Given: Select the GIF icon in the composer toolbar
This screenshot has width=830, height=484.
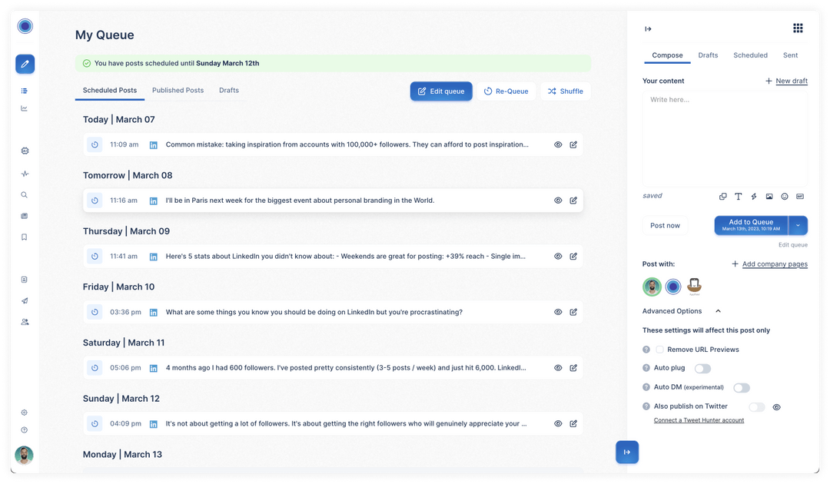Looking at the screenshot, I should [800, 196].
